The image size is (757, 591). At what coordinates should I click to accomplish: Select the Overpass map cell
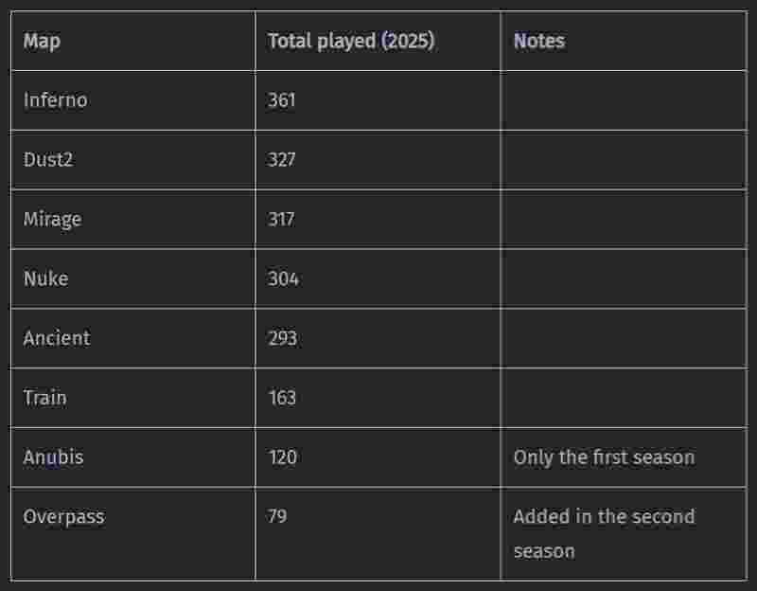click(63, 517)
